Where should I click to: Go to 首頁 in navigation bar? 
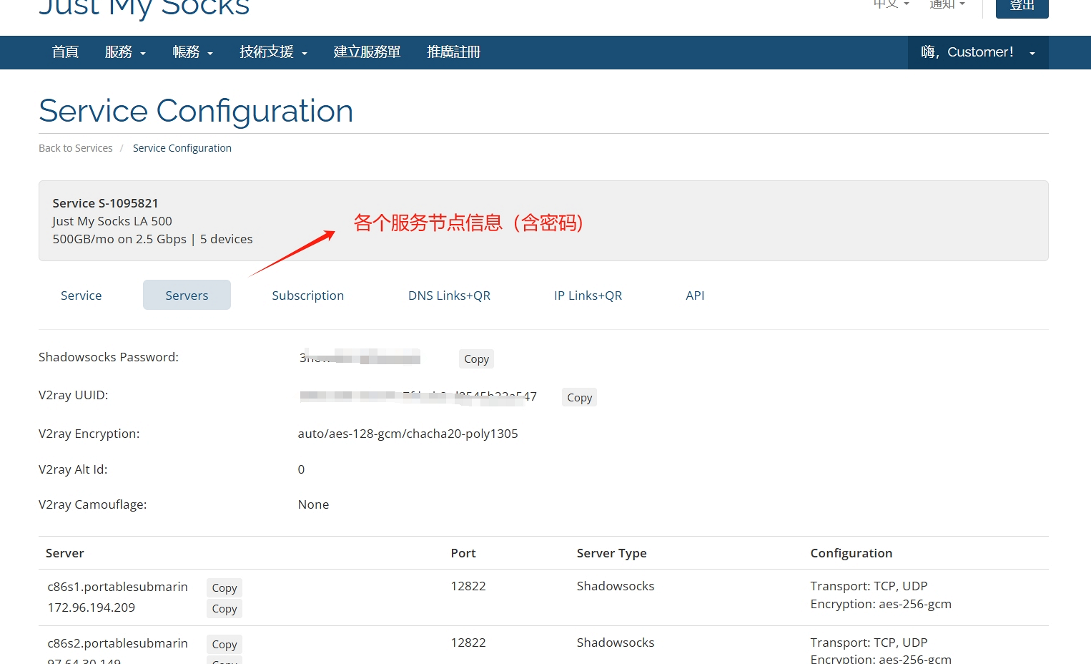pyautogui.click(x=65, y=52)
